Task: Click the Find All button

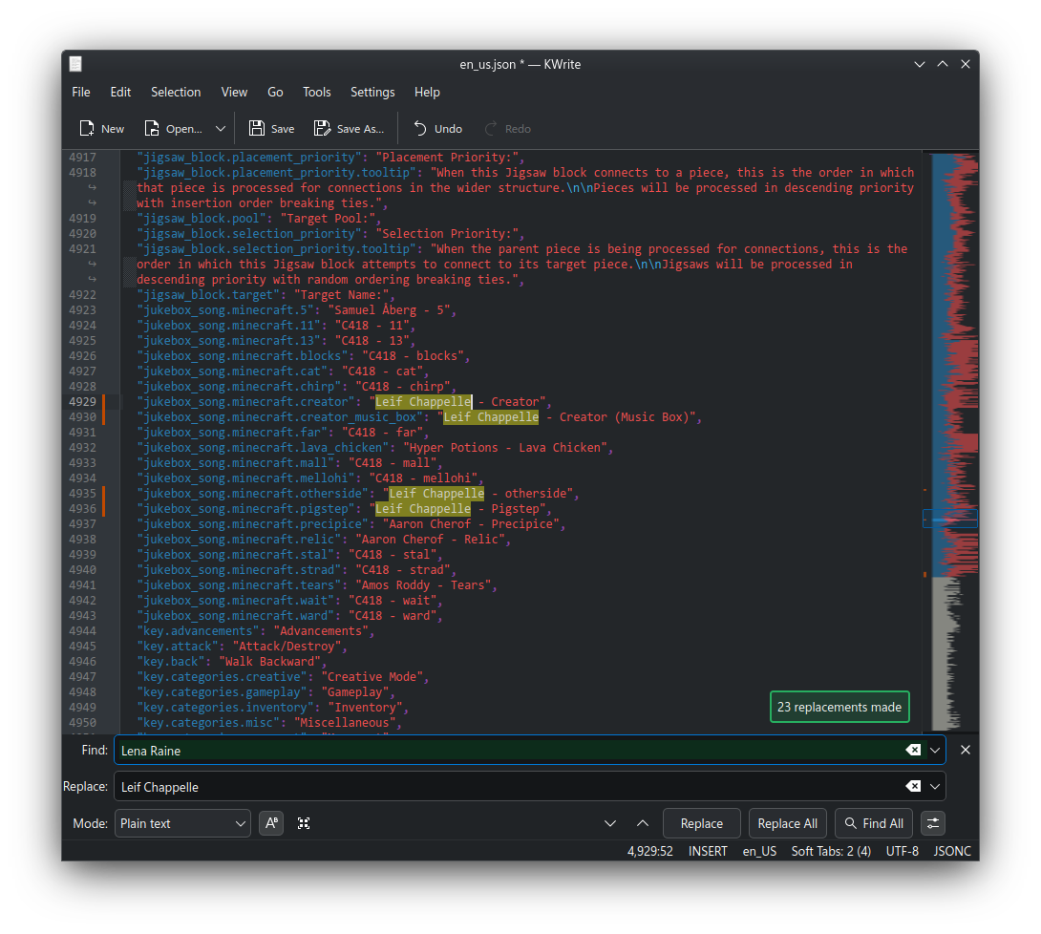Action: click(873, 823)
